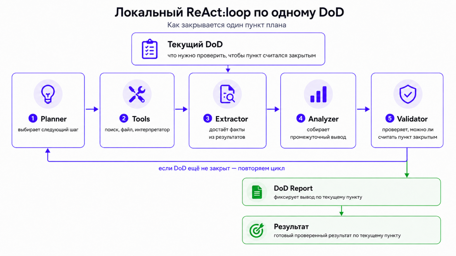
Task: Select the title Локальный ReAct:loop по одному DoD
Action: tap(229, 12)
